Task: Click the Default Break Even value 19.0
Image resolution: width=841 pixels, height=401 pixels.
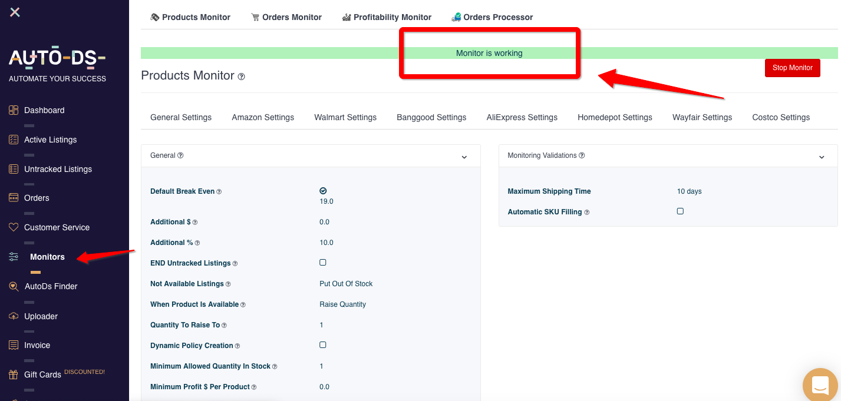Action: point(326,201)
